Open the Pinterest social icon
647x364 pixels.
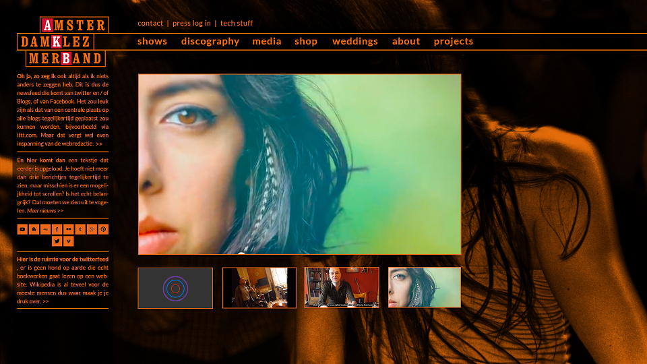[103, 229]
